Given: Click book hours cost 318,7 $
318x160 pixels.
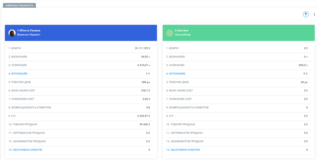Looking at the screenshot, I should click(146, 91).
